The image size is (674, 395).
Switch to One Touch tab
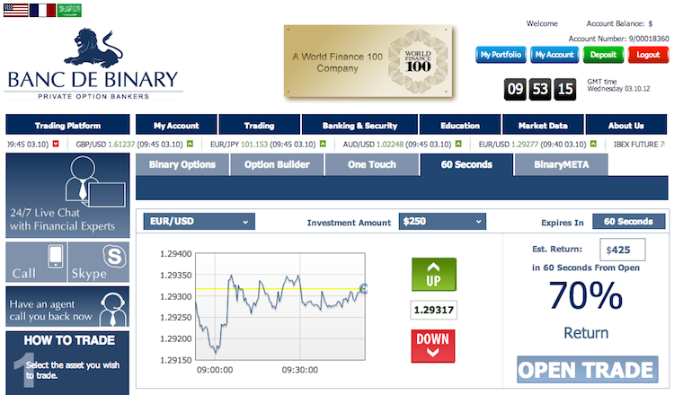(x=372, y=165)
